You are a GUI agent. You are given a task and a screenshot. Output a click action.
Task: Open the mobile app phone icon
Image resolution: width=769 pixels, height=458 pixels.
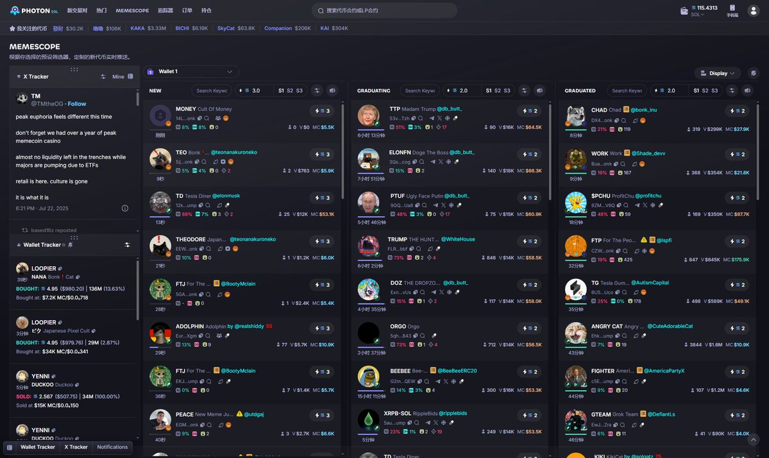coord(732,8)
